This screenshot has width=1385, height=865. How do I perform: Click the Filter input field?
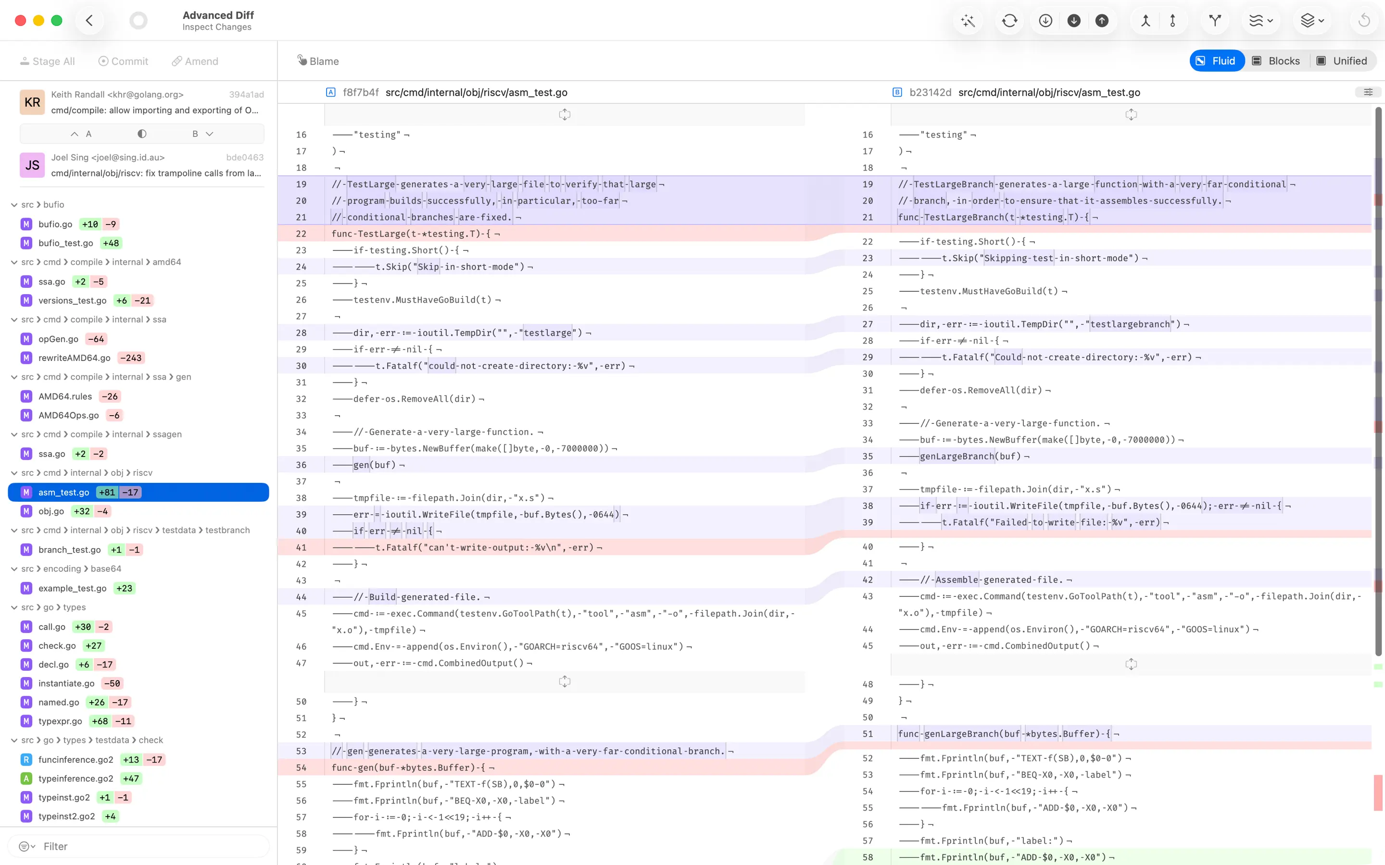point(138,846)
